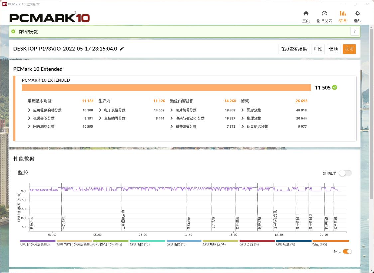Click the 对比 comparison button

[318, 49]
